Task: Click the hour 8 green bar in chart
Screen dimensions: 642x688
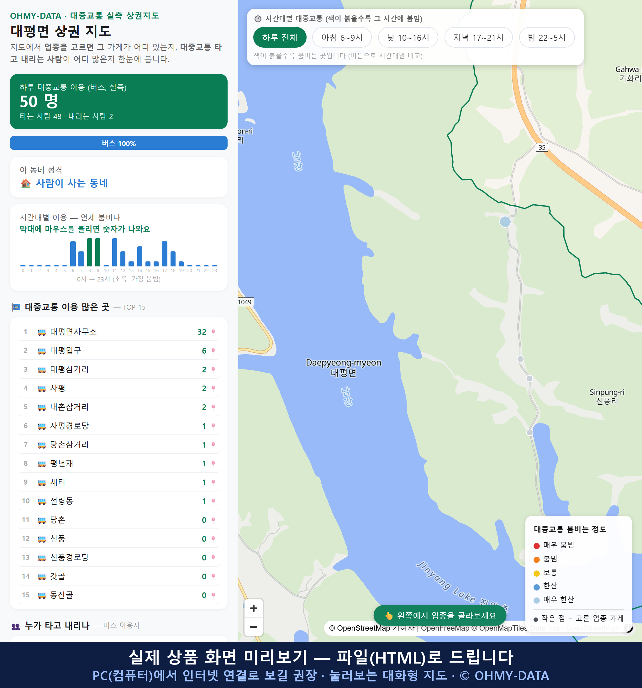Action: tap(90, 252)
